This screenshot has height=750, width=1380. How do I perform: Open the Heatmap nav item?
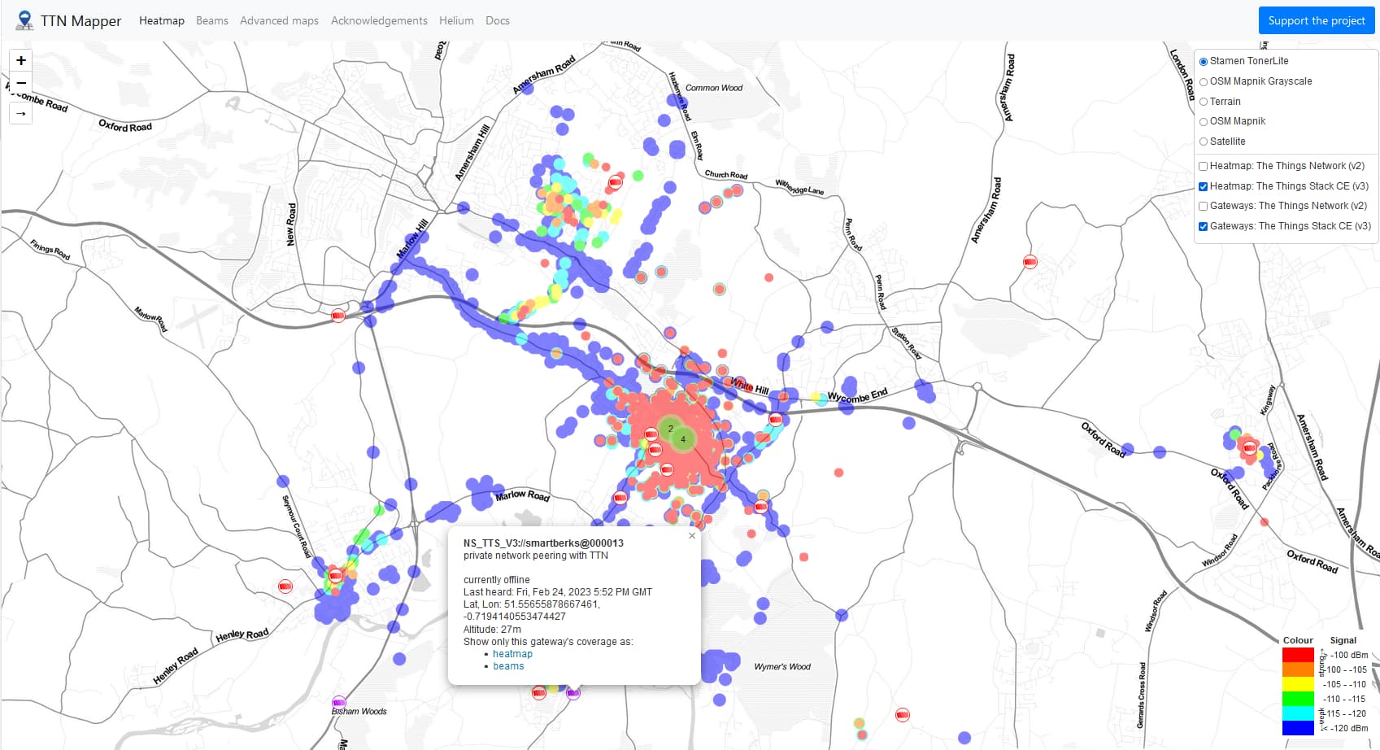[x=162, y=20]
